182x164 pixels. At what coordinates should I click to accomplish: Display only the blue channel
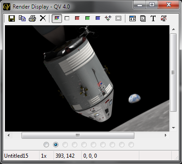click(x=98, y=18)
